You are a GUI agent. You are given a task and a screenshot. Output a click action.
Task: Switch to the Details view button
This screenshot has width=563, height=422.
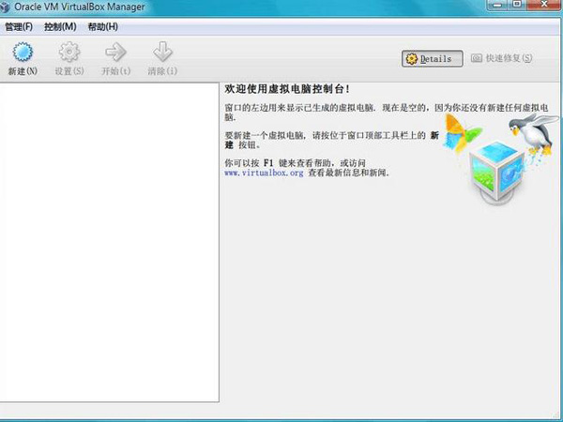pyautogui.click(x=433, y=59)
